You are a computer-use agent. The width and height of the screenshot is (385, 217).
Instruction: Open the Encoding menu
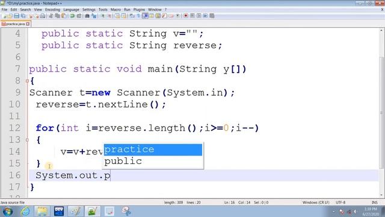click(x=52, y=10)
